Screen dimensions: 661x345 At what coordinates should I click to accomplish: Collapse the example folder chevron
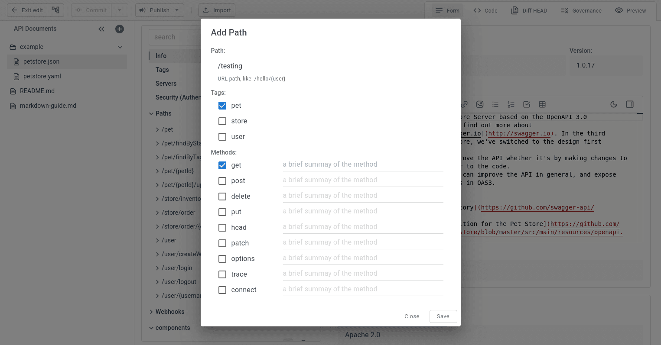(x=120, y=47)
